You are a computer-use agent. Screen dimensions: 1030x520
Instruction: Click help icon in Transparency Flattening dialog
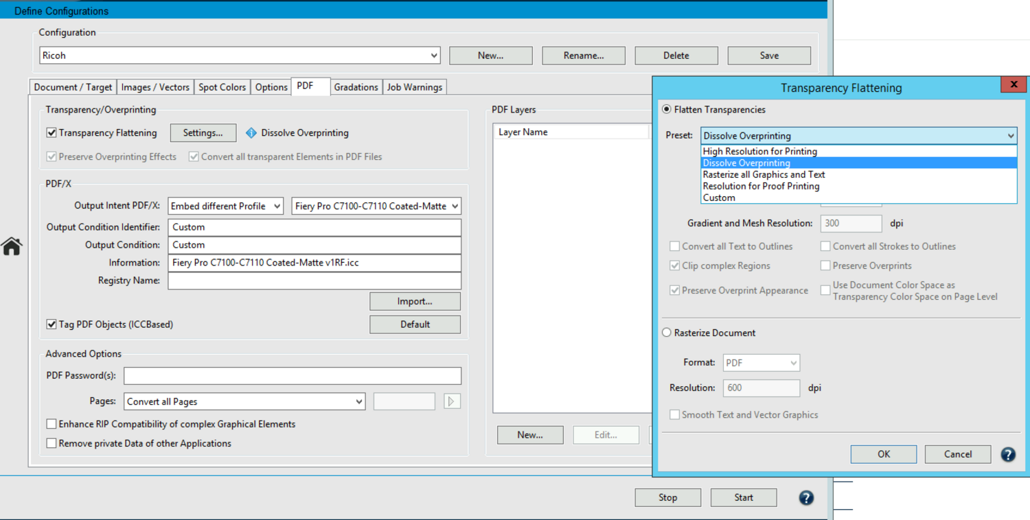click(x=1007, y=454)
